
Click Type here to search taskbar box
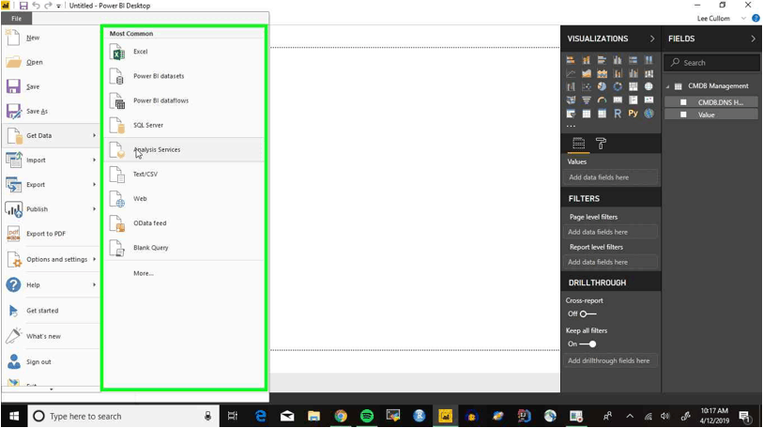pyautogui.click(x=124, y=416)
